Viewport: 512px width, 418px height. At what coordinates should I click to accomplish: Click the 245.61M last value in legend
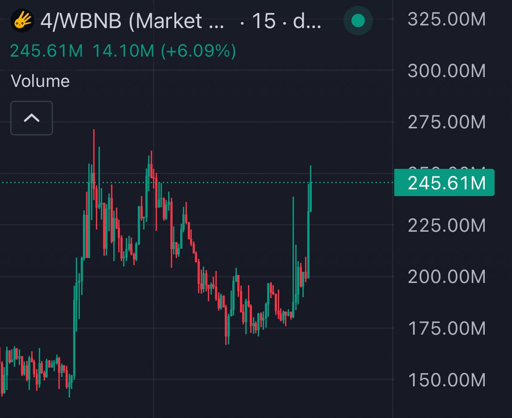click(46, 51)
